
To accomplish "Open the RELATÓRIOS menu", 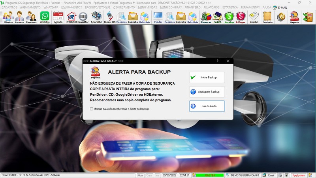I will tap(211, 8).
